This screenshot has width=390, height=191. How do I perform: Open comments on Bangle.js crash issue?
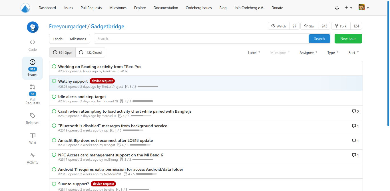355,112
